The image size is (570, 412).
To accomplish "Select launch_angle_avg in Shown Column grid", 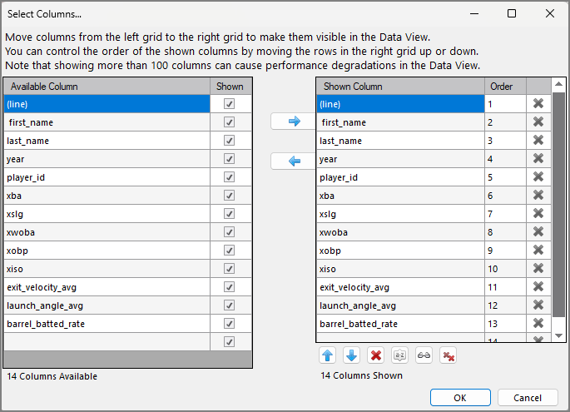I will 399,305.
